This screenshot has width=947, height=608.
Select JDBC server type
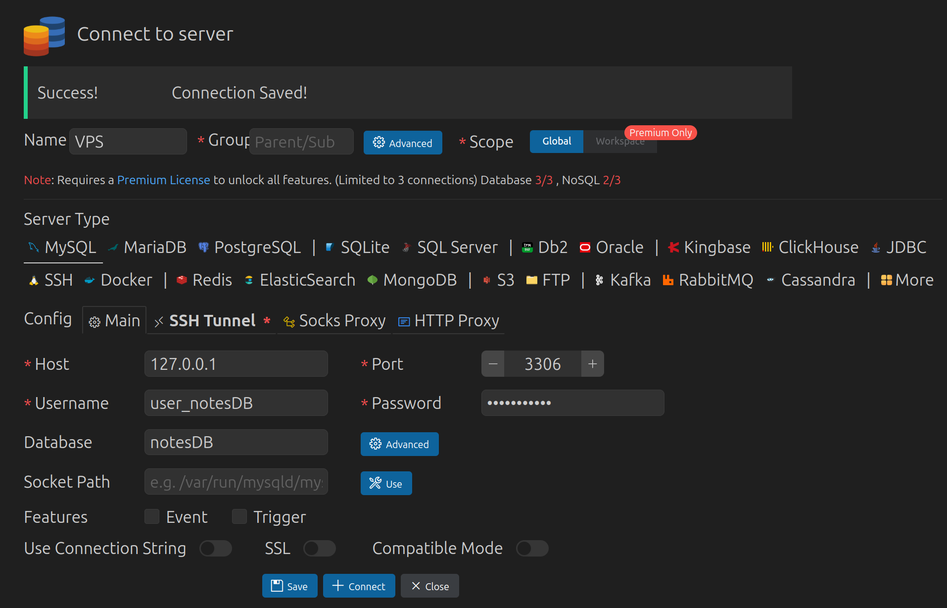[x=899, y=247]
